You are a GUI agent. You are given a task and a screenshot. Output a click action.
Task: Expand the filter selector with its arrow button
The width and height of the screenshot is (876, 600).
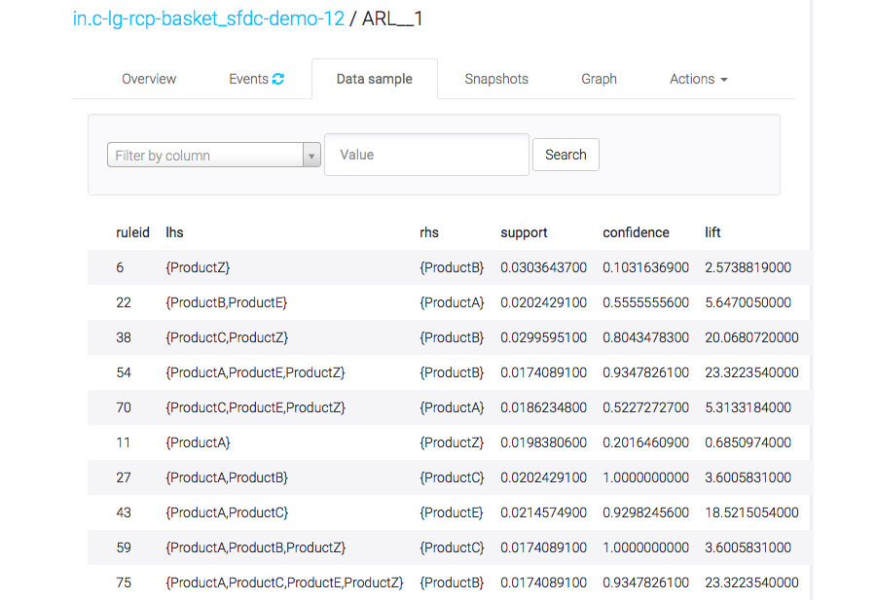(311, 155)
